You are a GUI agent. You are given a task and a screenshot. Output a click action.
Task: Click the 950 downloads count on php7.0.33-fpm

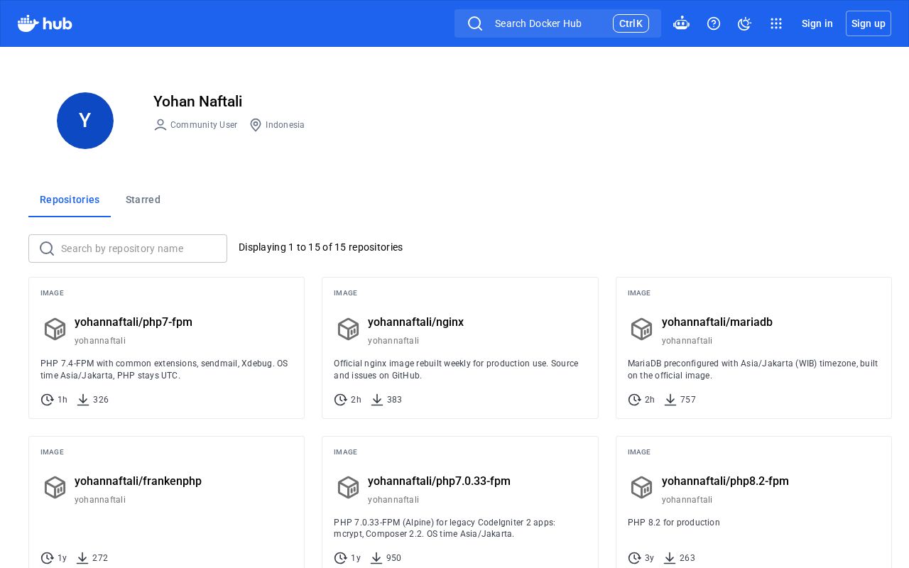coord(394,558)
